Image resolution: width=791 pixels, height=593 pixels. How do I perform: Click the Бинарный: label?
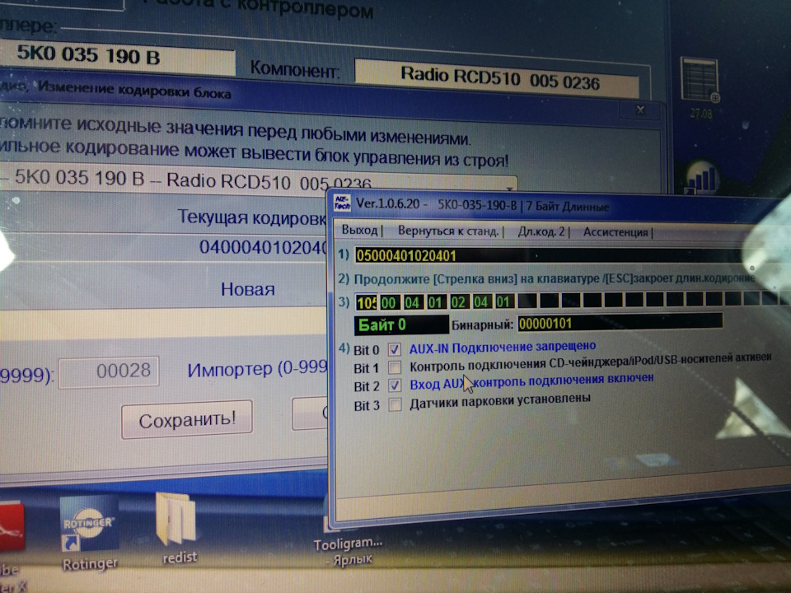coord(482,325)
